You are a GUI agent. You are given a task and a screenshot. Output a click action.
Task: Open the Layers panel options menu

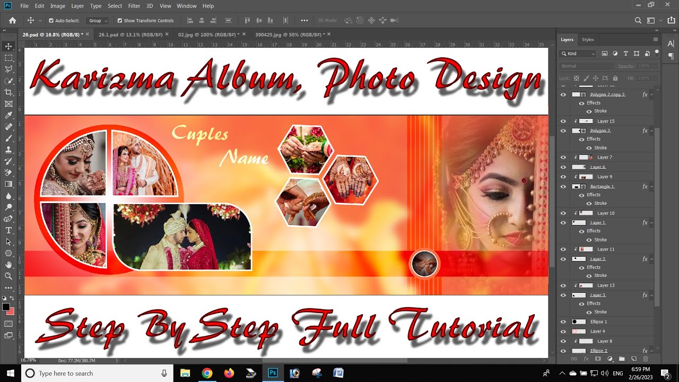656,40
